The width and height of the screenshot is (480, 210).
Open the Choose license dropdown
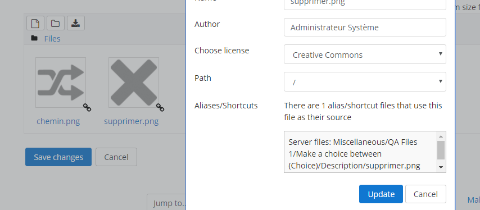click(365, 54)
